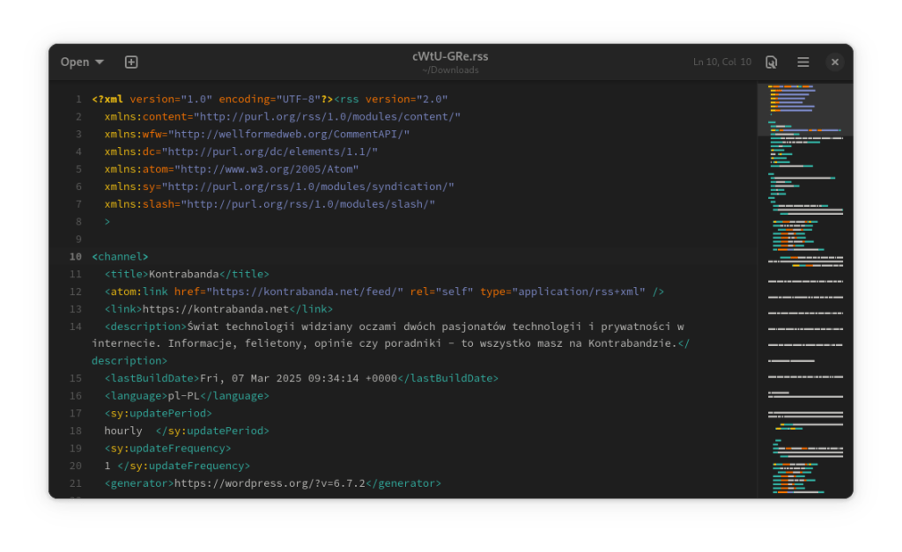Click the wordpress.org generator URL
902x552 pixels.
click(270, 483)
